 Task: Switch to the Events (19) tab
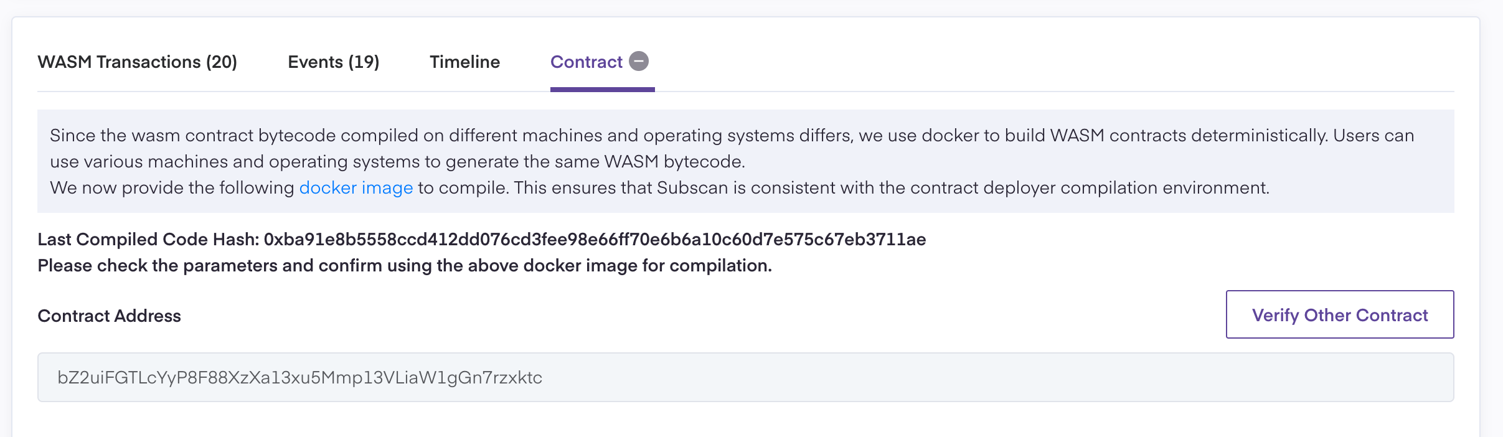click(x=333, y=62)
